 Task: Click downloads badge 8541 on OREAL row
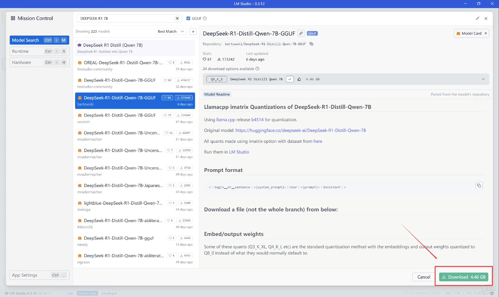click(x=186, y=63)
